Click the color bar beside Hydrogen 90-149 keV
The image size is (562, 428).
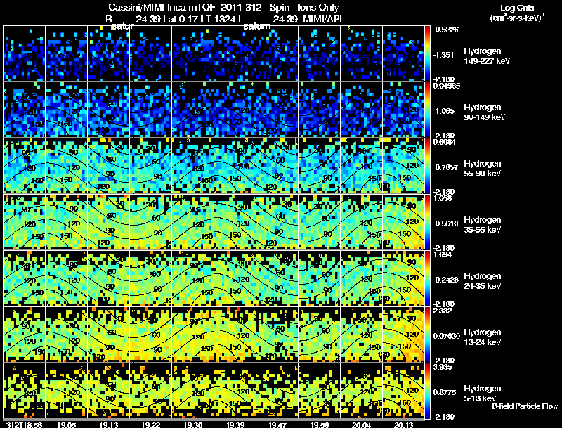[427, 110]
